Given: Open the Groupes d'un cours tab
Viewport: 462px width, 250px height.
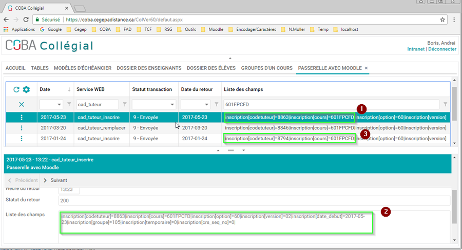Looking at the screenshot, I should point(266,68).
